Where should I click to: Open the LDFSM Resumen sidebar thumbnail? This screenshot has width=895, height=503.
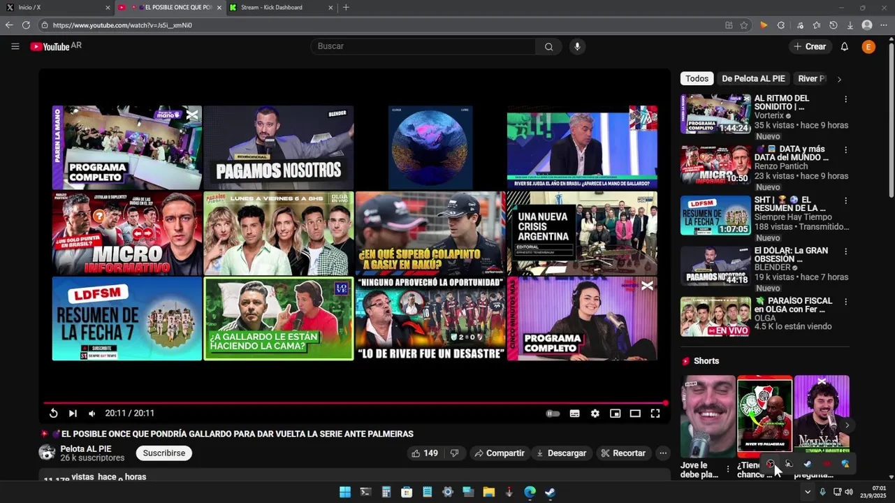(x=715, y=215)
